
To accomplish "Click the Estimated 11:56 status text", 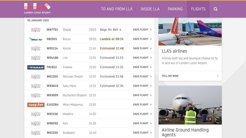I will tap(112, 76).
